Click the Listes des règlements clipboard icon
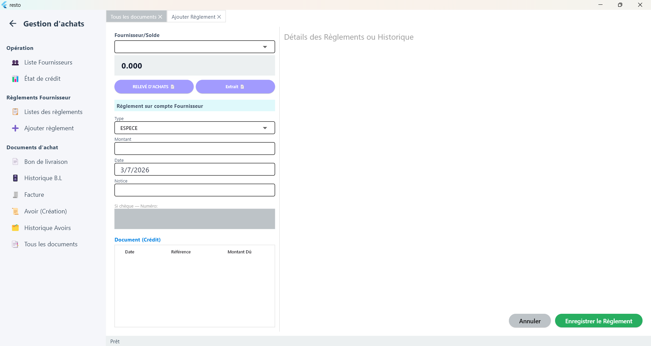The width and height of the screenshot is (651, 346). [x=15, y=112]
